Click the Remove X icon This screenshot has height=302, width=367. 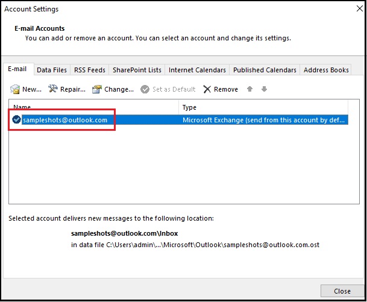[x=207, y=89]
